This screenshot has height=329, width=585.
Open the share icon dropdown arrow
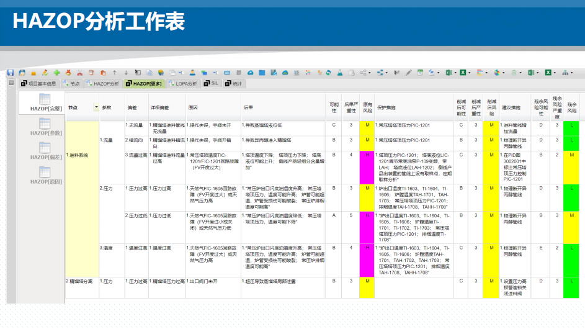pos(370,73)
